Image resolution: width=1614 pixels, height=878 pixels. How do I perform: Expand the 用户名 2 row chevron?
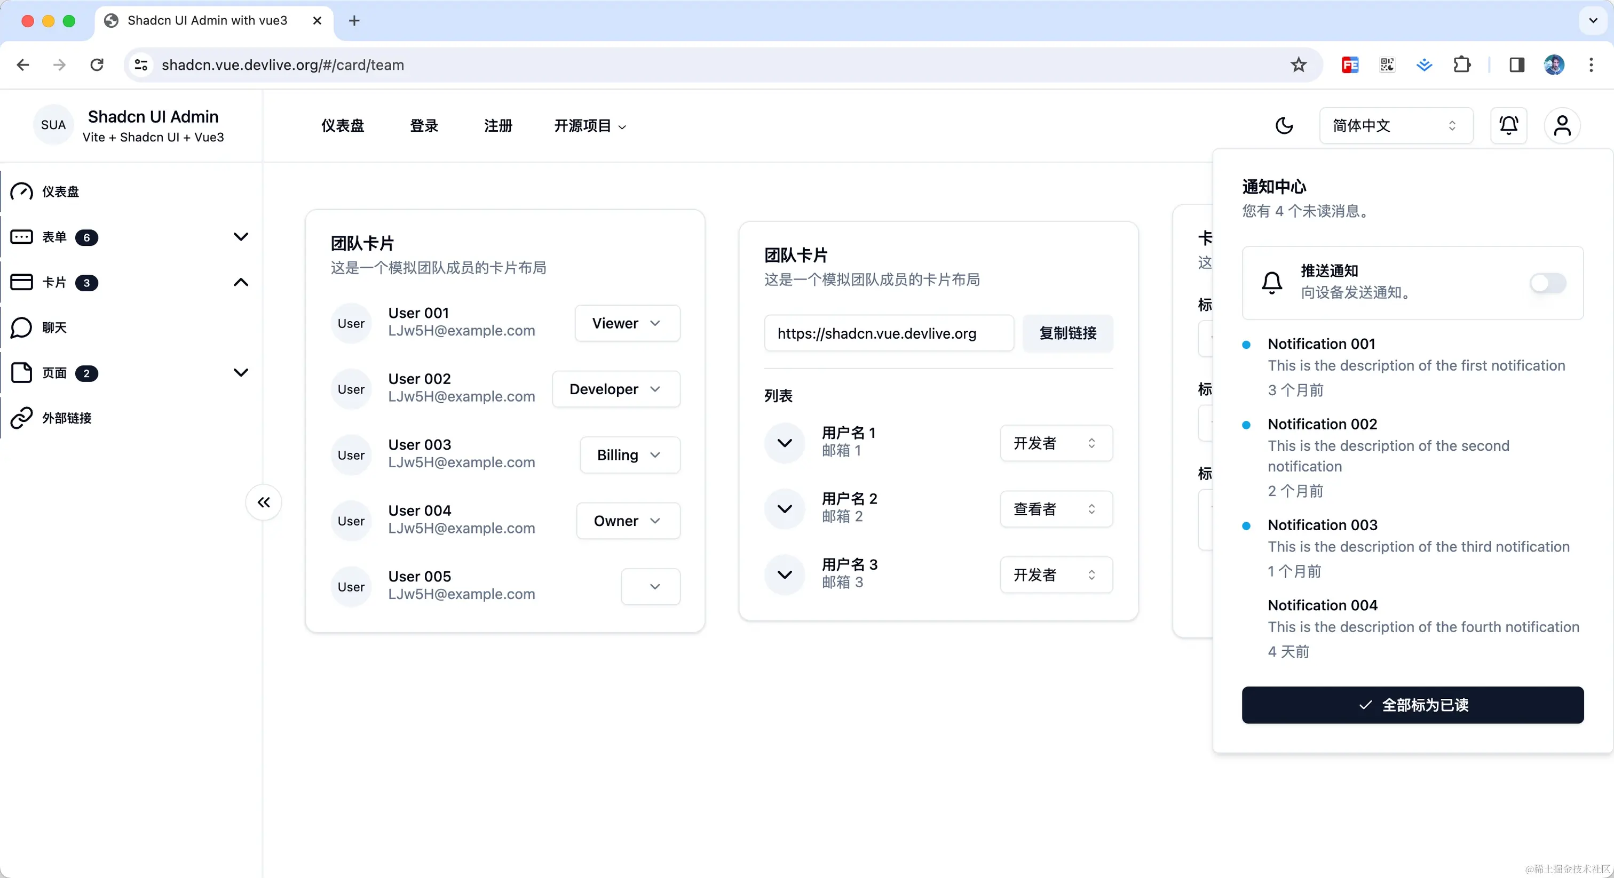coord(785,508)
